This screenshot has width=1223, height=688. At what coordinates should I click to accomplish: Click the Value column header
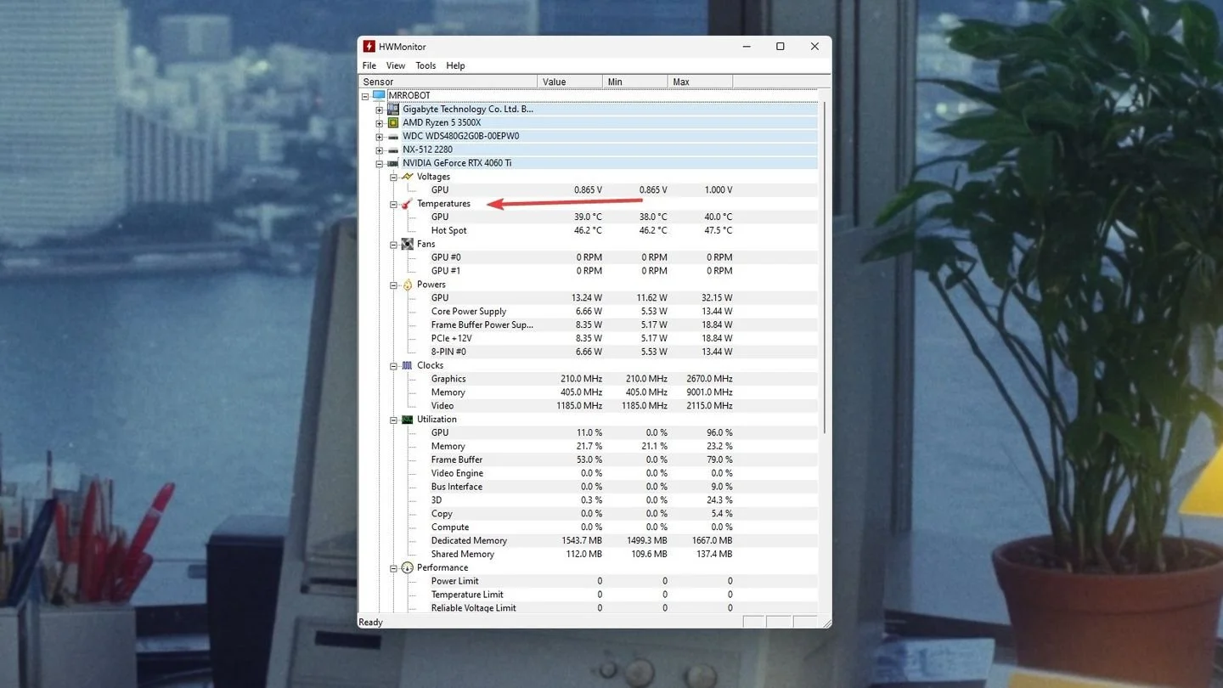pyautogui.click(x=570, y=82)
